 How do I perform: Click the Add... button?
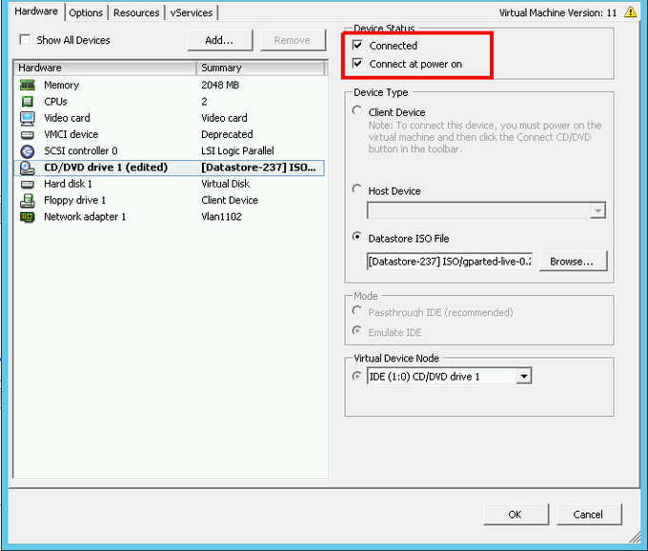point(219,40)
